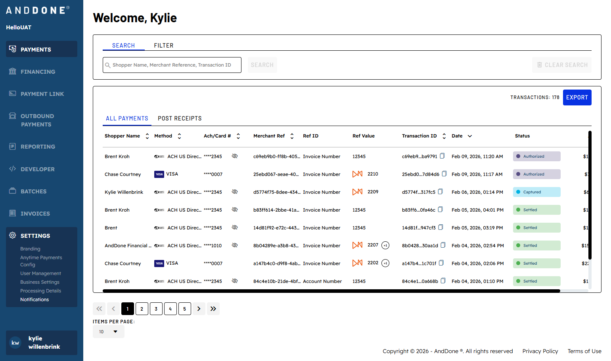
Task: Toggle account number visibility for first Brent Kroh row
Action: (x=235, y=156)
